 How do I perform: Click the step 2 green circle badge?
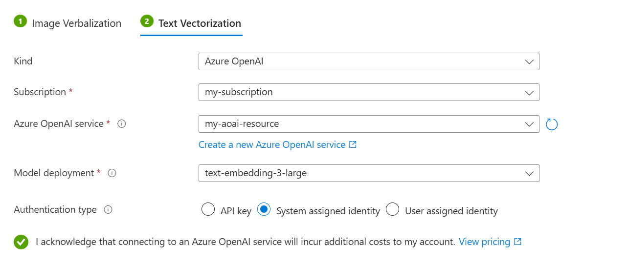tap(146, 21)
